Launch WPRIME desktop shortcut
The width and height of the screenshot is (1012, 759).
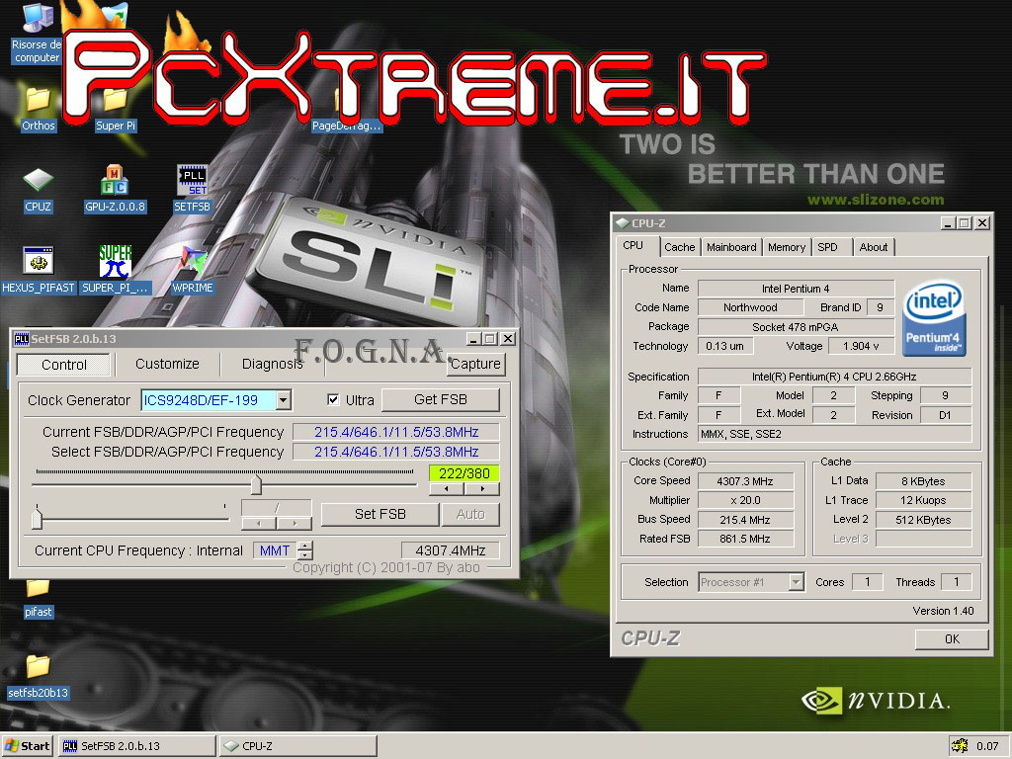pos(193,271)
